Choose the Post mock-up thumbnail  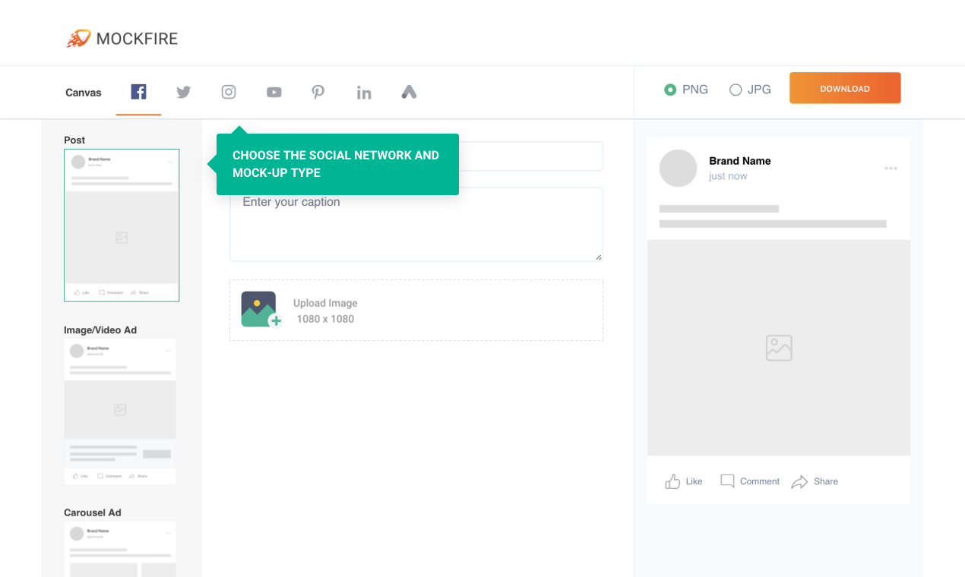tap(122, 225)
